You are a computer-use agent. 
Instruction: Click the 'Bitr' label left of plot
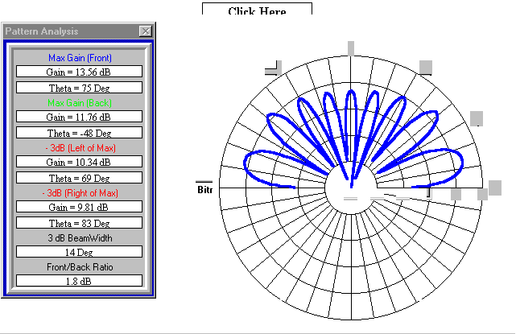point(205,190)
